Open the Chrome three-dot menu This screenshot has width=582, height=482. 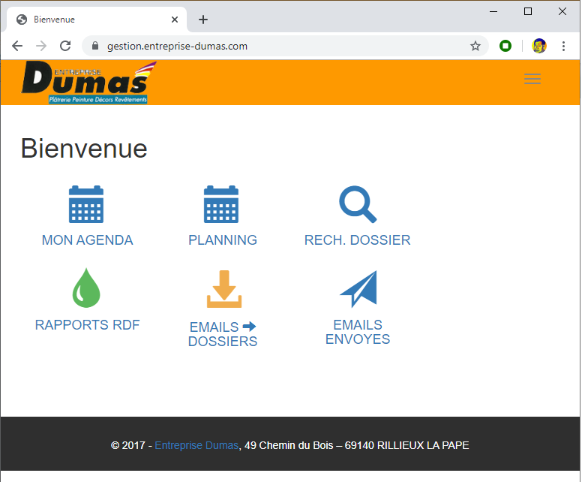(x=563, y=46)
